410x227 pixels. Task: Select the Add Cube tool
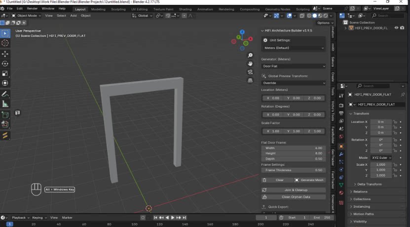click(5, 115)
